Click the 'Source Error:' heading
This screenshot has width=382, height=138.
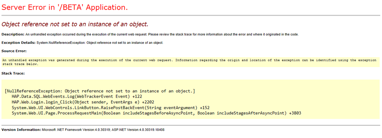(14, 51)
